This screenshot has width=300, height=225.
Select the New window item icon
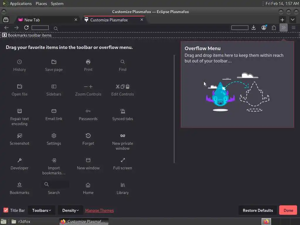(x=88, y=160)
